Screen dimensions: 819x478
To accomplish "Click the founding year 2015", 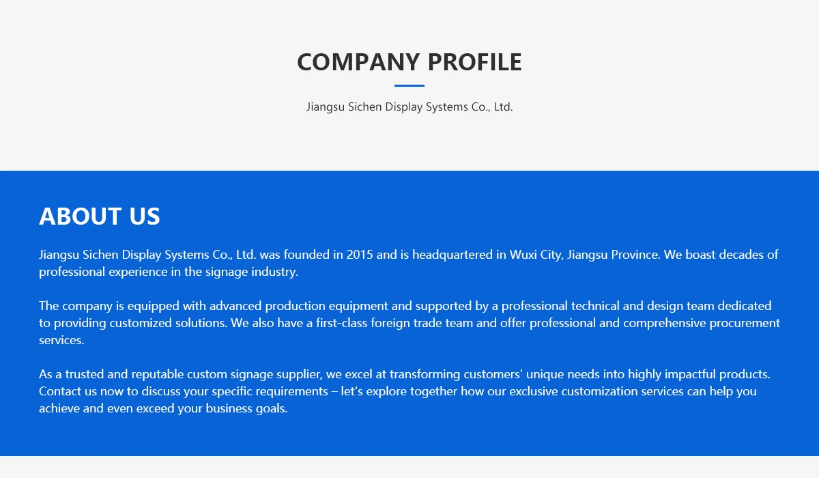I will (x=360, y=255).
